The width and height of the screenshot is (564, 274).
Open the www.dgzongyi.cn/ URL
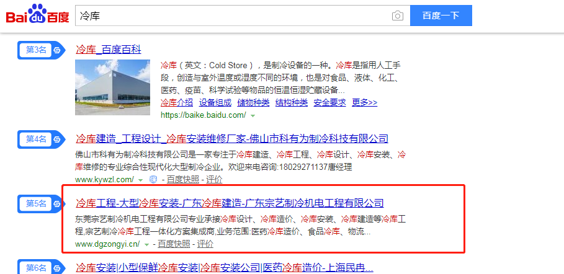tap(107, 244)
